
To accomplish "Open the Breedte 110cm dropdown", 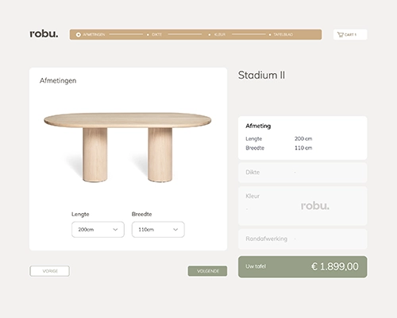I will (158, 230).
